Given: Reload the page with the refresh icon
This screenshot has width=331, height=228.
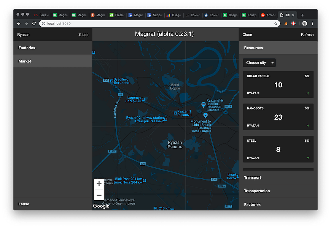Looking at the screenshot, I should pos(34,24).
